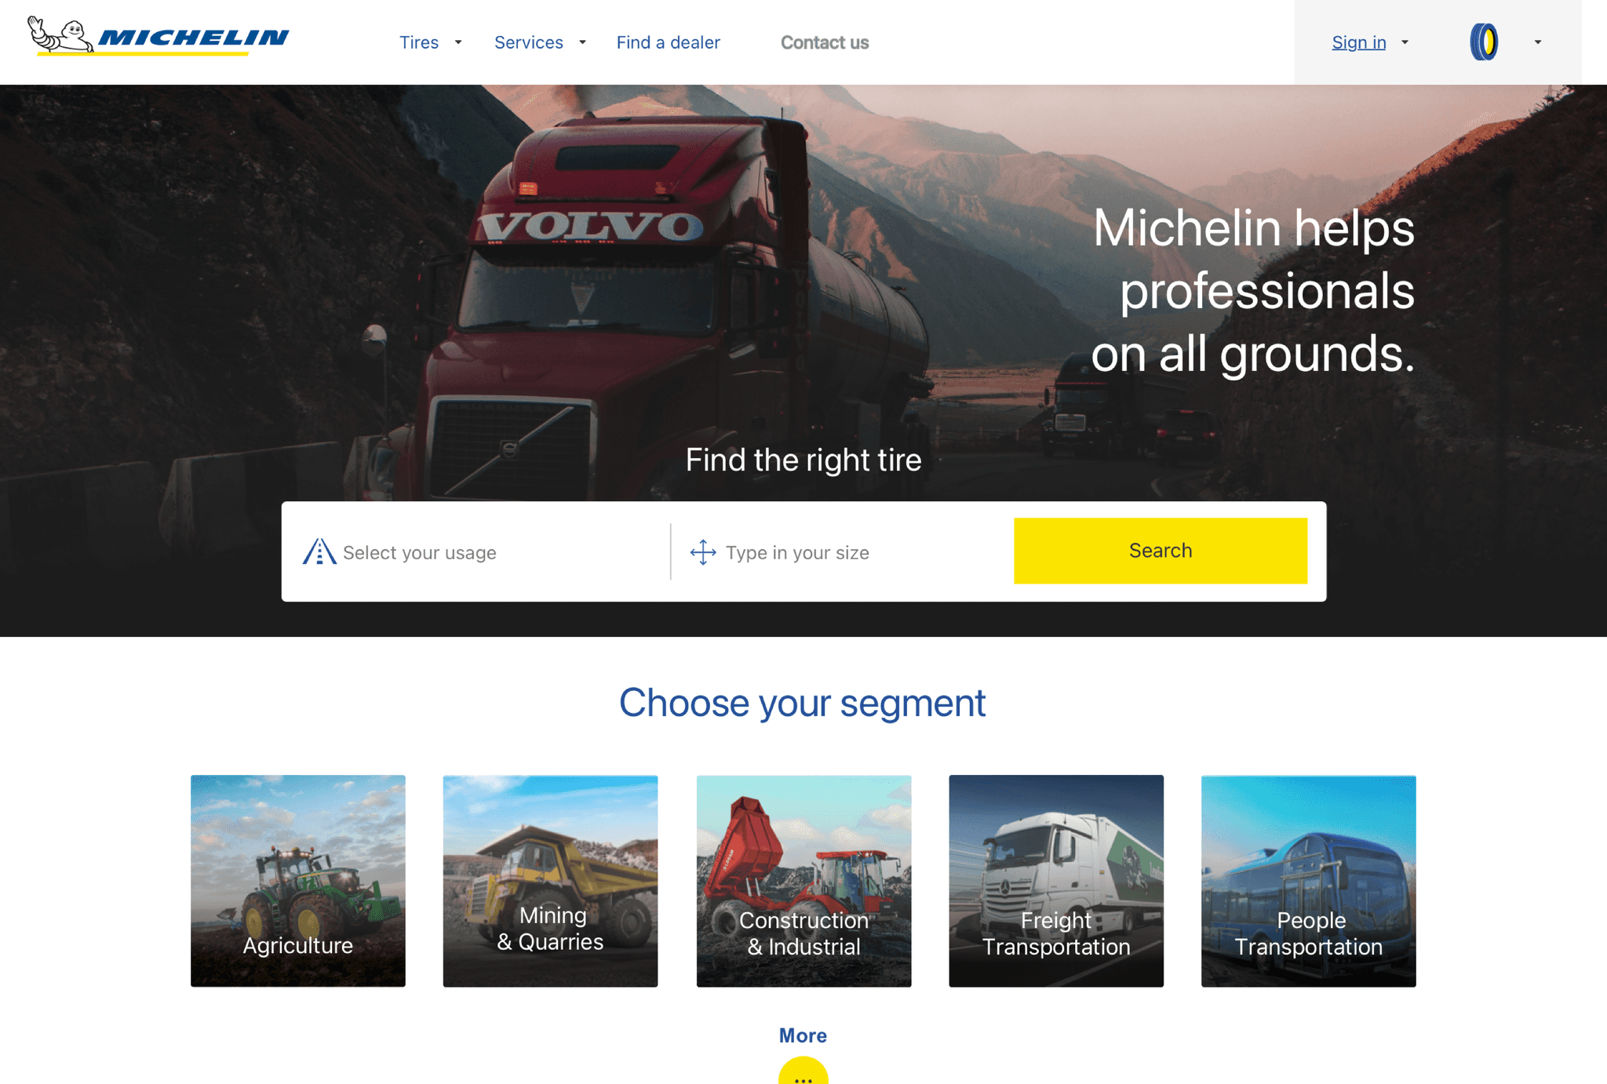Viewport: 1607px width, 1084px height.
Task: Open the Find a dealer menu item
Action: tap(668, 42)
